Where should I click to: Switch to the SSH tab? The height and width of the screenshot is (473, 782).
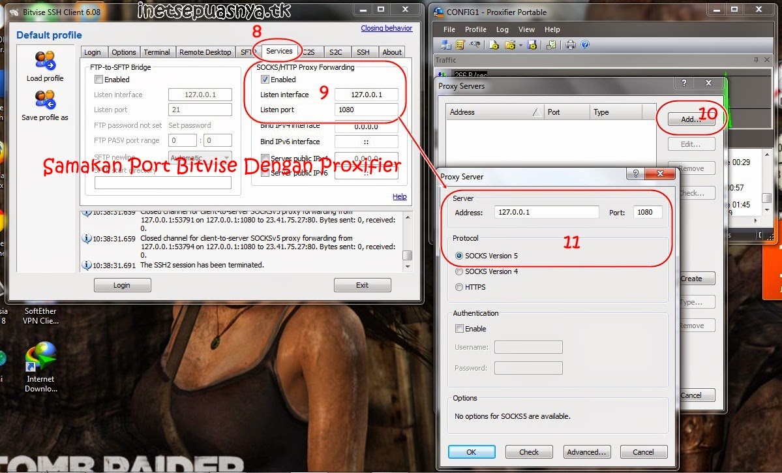tap(363, 52)
